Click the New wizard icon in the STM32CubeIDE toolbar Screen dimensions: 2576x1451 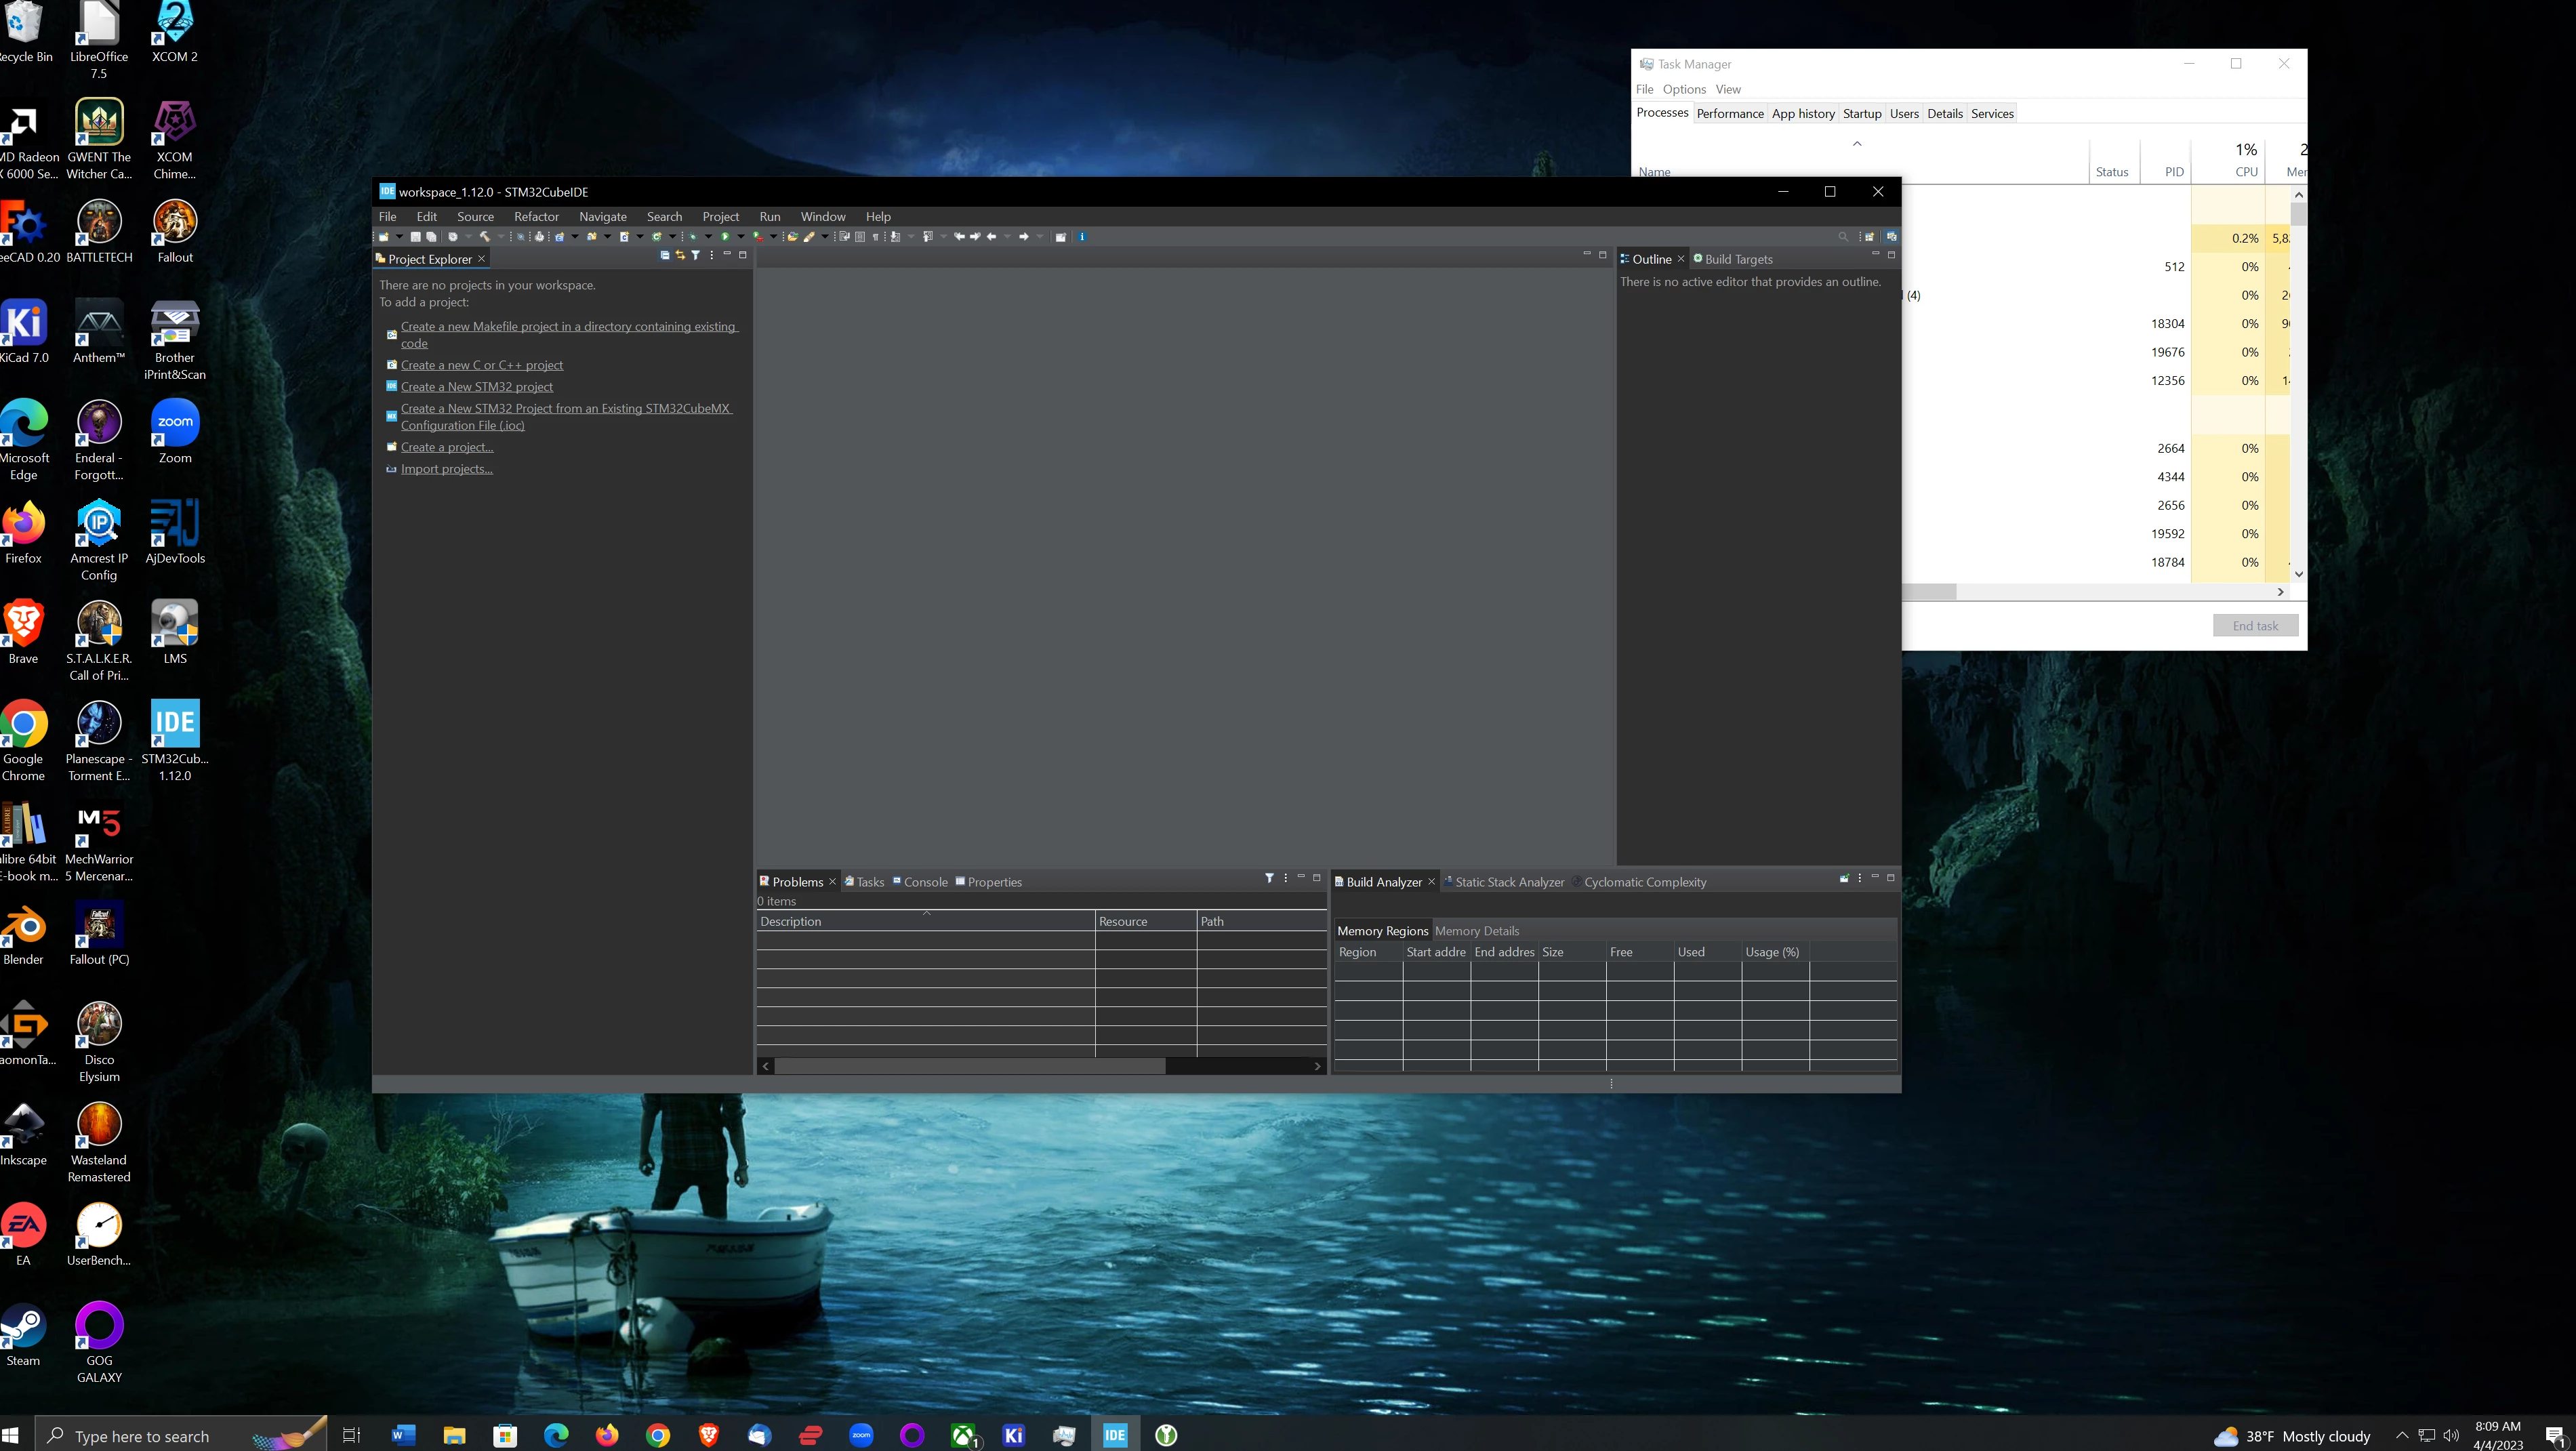click(384, 237)
